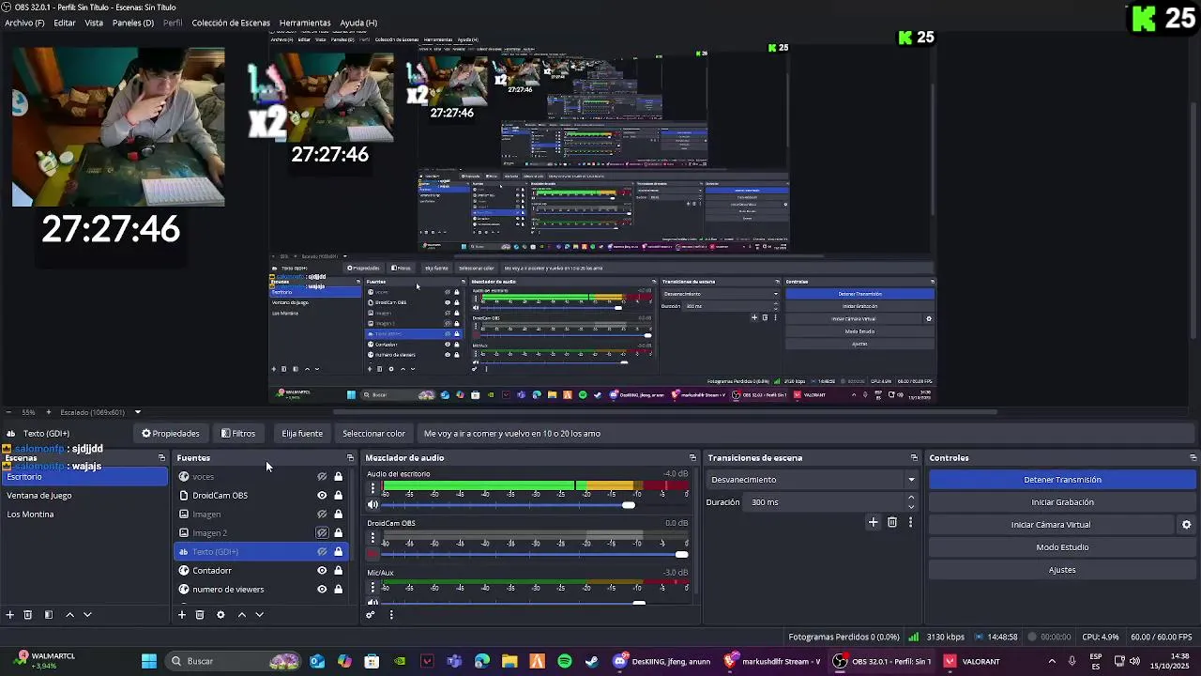This screenshot has width=1201, height=676.
Task: Unlock the voces source
Action: click(338, 477)
